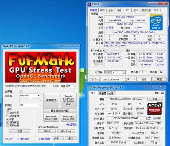Switch to the SPD tab in CPU-Z
The width and height of the screenshot is (170, 146).
point(127,10)
